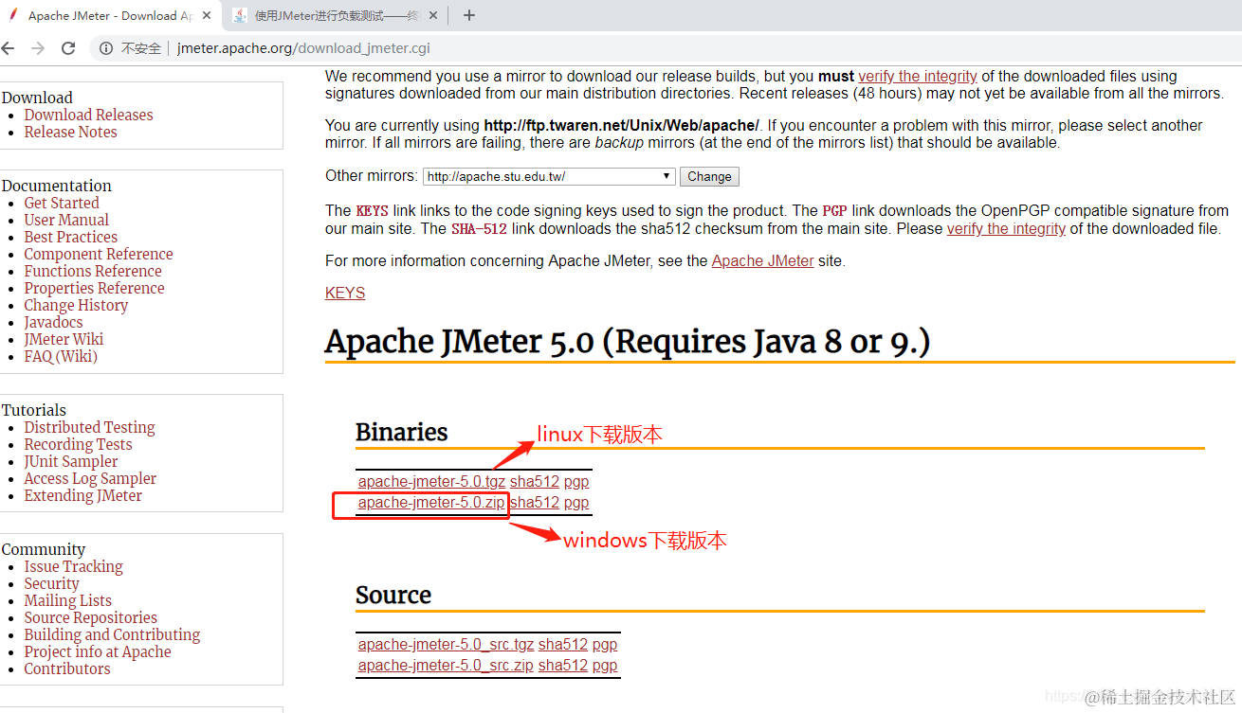Screen dimensions: 1242x713
Task: Open the second verify the integrity link
Action: click(1006, 228)
